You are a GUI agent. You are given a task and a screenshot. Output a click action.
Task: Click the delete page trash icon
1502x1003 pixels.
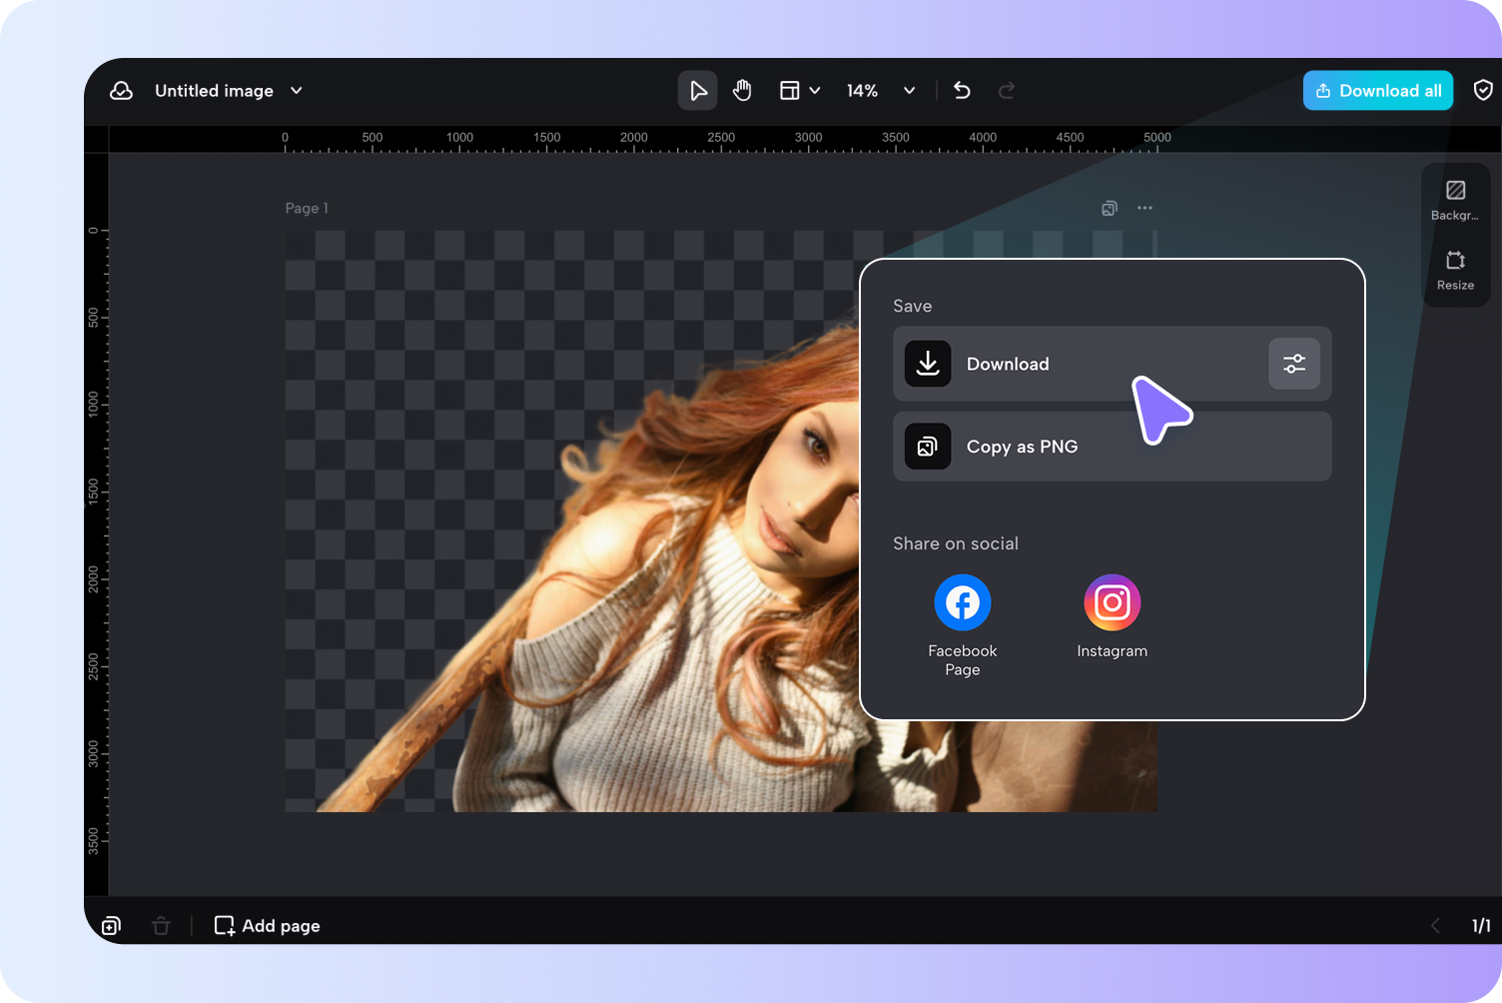[161, 925]
